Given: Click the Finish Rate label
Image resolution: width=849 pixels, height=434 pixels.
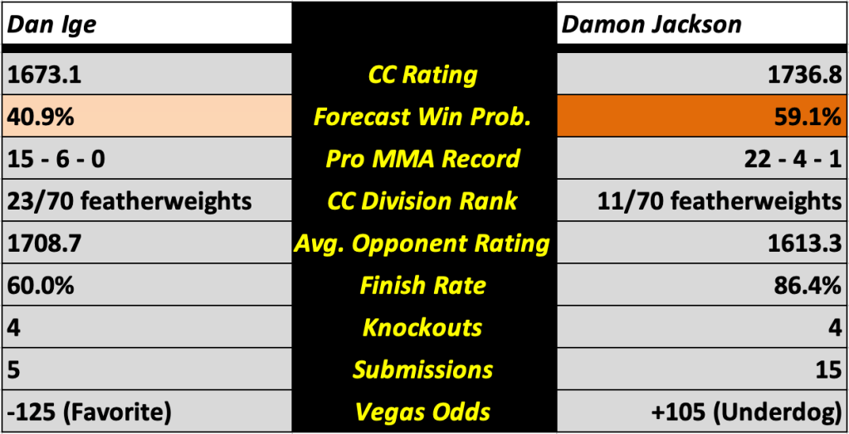Looking at the screenshot, I should (x=423, y=286).
